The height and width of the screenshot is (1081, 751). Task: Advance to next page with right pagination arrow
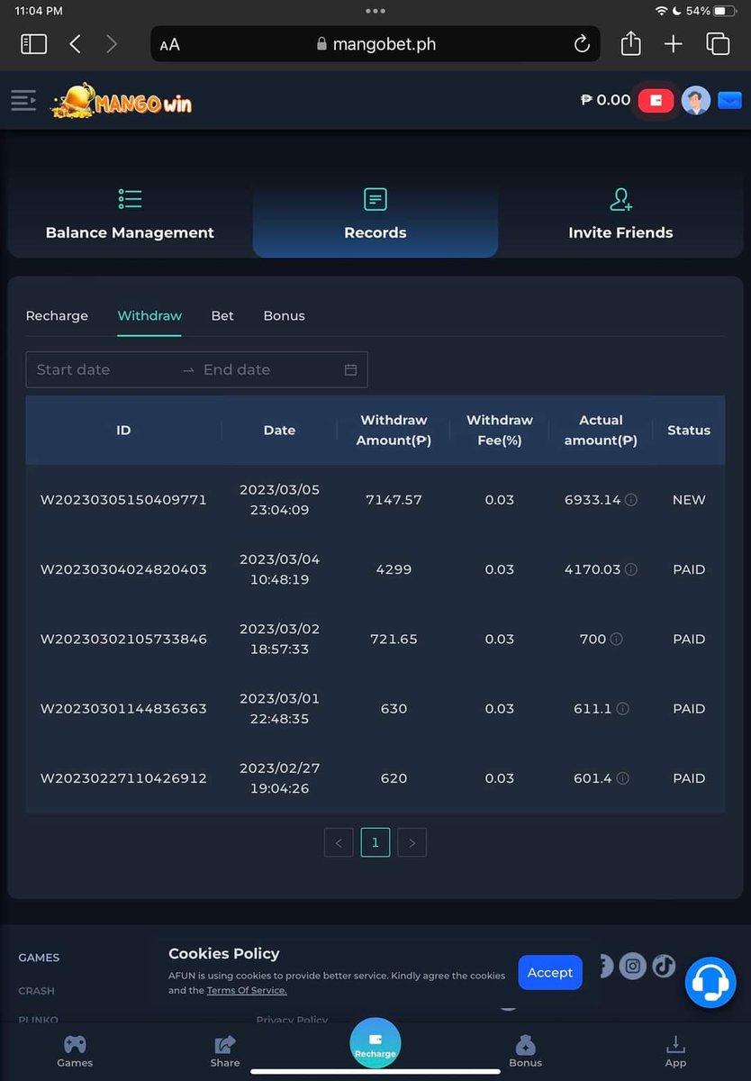(x=412, y=842)
